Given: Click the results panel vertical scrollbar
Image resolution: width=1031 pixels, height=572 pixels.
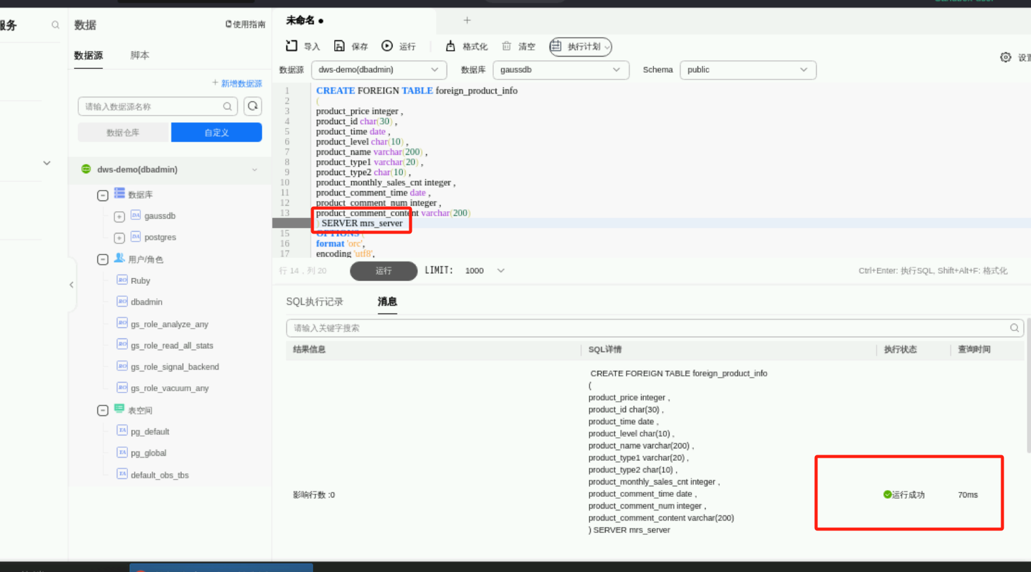Looking at the screenshot, I should point(1028,385).
